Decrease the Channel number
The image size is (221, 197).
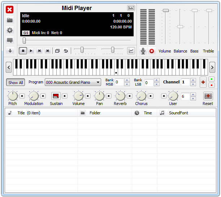tap(193, 84)
